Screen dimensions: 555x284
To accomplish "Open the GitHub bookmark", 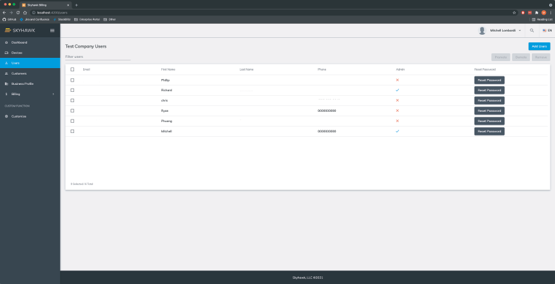I will [x=10, y=19].
